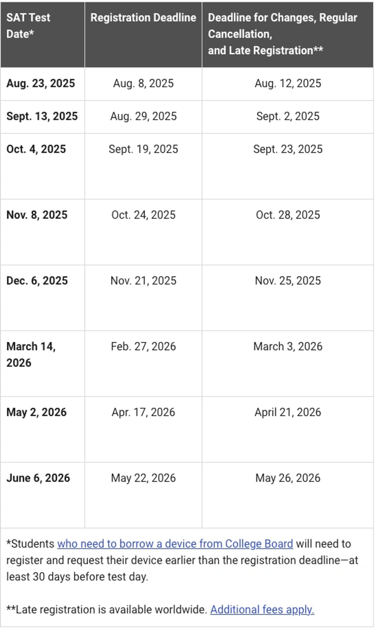The image size is (375, 629).
Task: Click the Sept. 13, 2025 test date
Action: coord(42,116)
